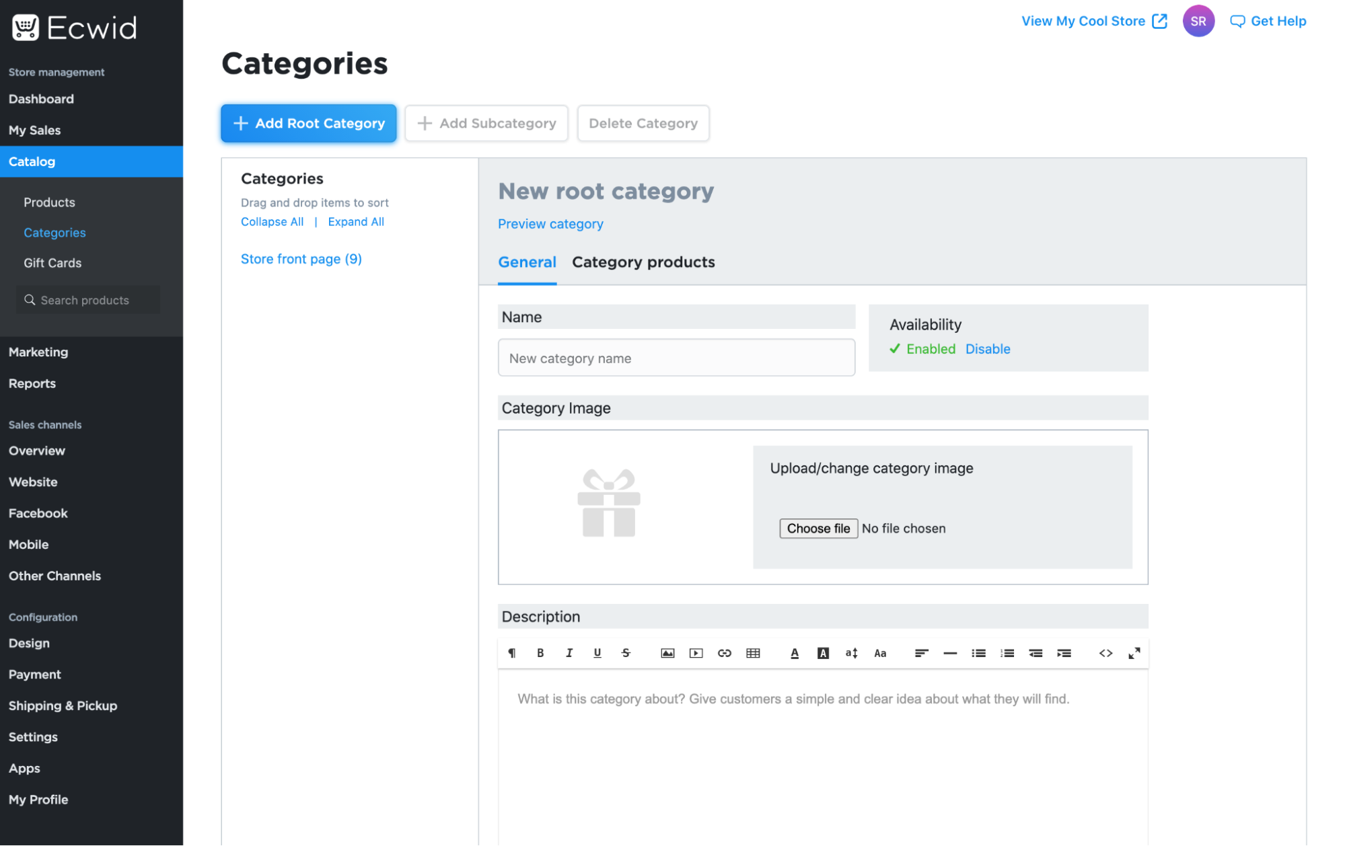Image resolution: width=1345 pixels, height=846 pixels.
Task: Insert a hyperlink in the description editor
Action: pyautogui.click(x=725, y=652)
